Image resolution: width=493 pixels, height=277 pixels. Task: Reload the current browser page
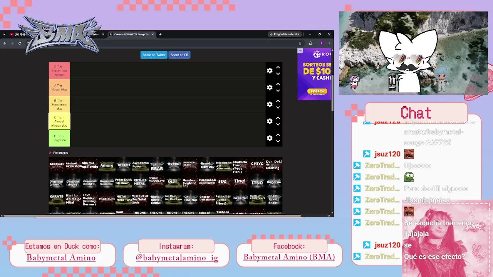coord(20,43)
